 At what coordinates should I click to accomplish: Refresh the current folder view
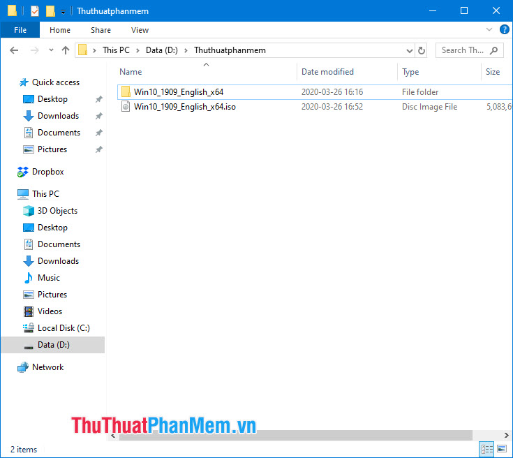point(422,50)
